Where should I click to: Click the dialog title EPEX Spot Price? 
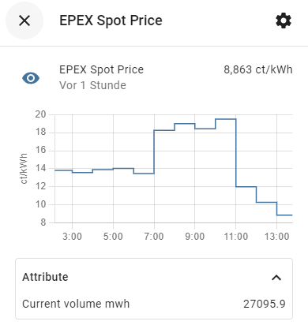(111, 21)
